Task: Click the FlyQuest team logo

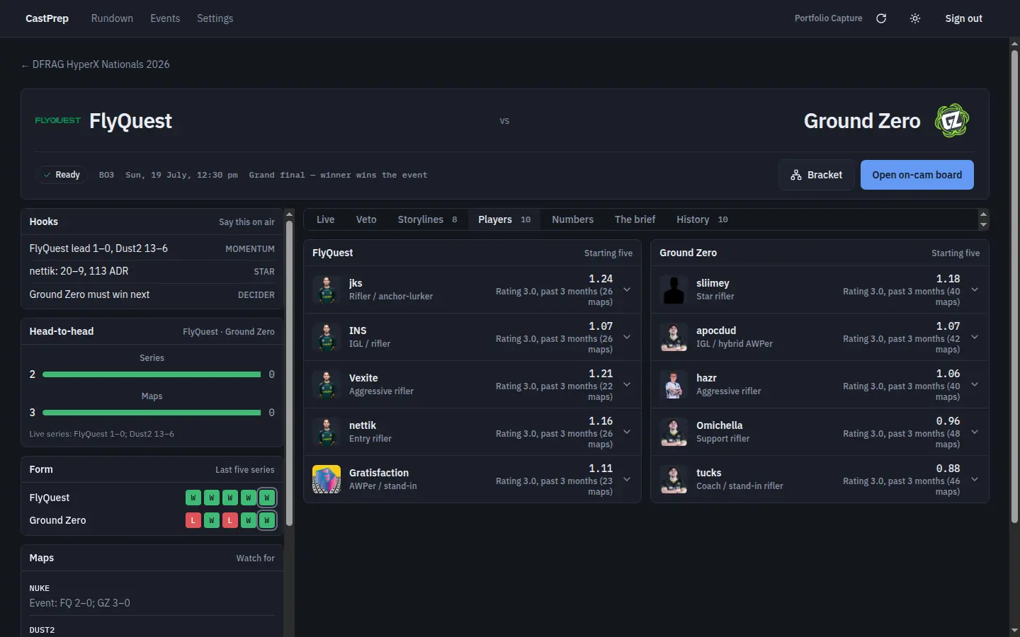Action: click(58, 120)
